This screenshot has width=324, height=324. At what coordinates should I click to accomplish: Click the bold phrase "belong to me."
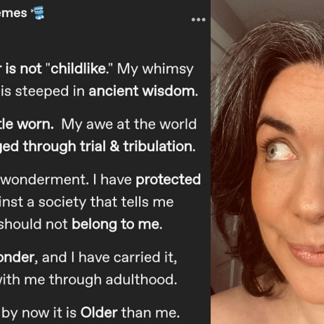(117, 225)
